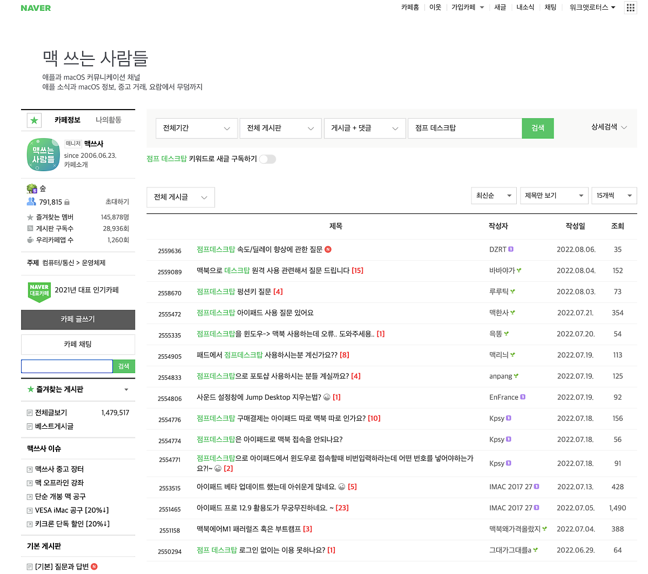This screenshot has width=648, height=574.
Task: Open the apps grid icon in the header
Action: (630, 8)
